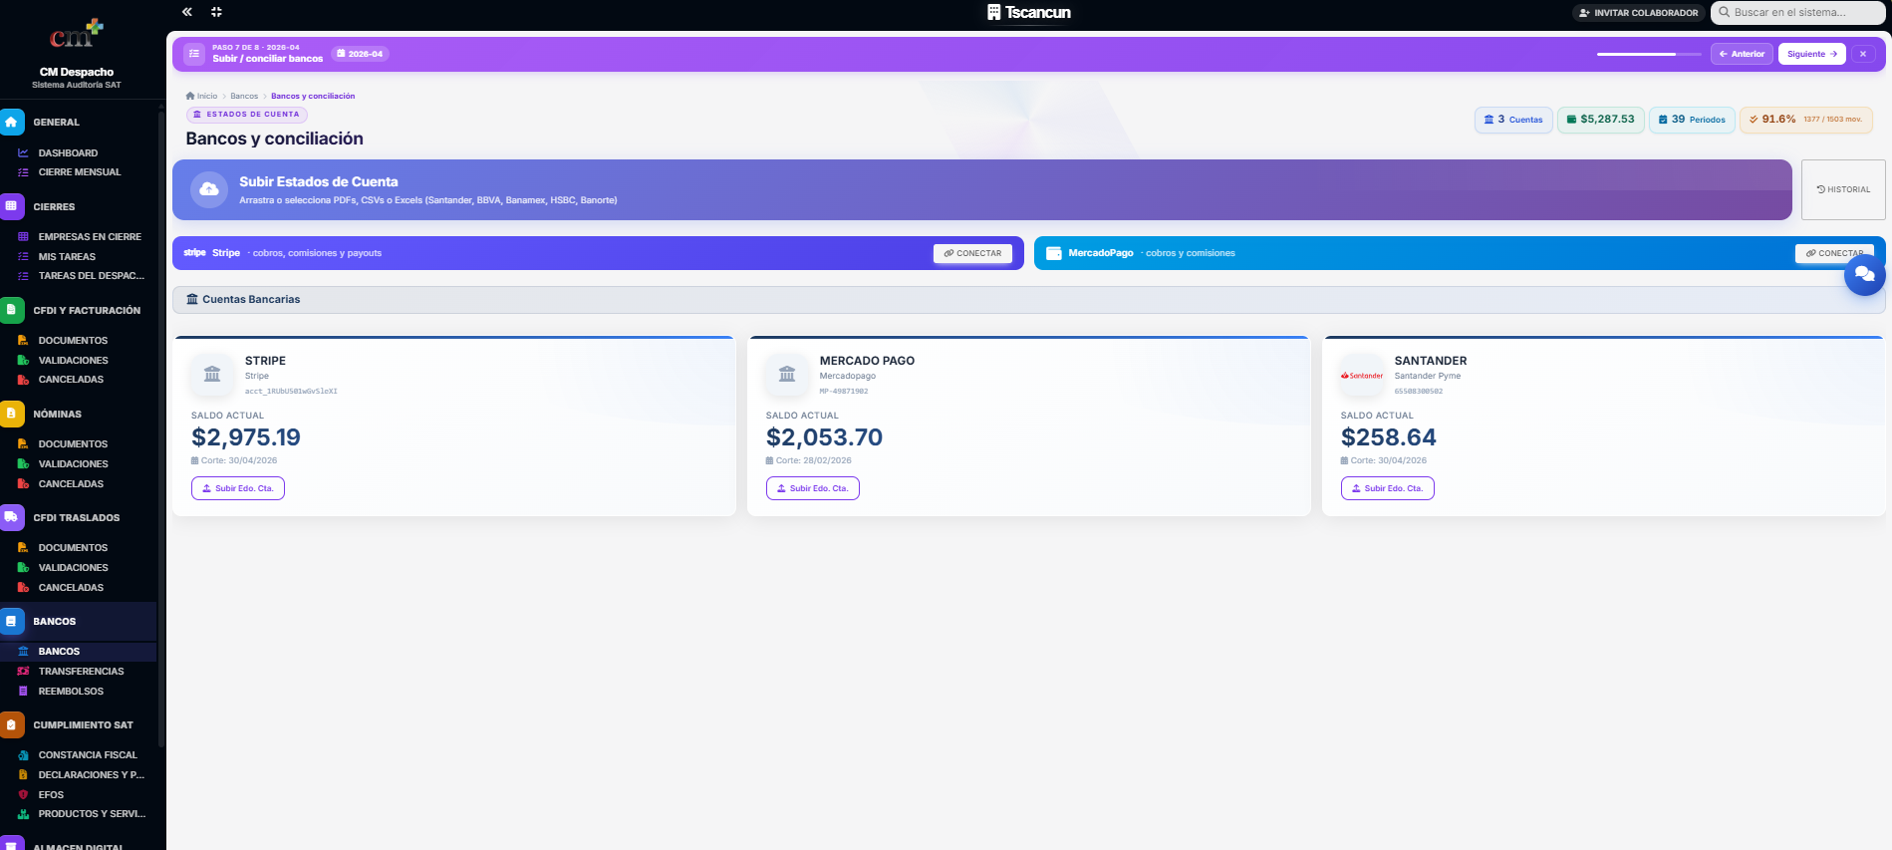This screenshot has width=1892, height=850.
Task: Click the 3 Cuentas stat chip
Action: pyautogui.click(x=1513, y=120)
